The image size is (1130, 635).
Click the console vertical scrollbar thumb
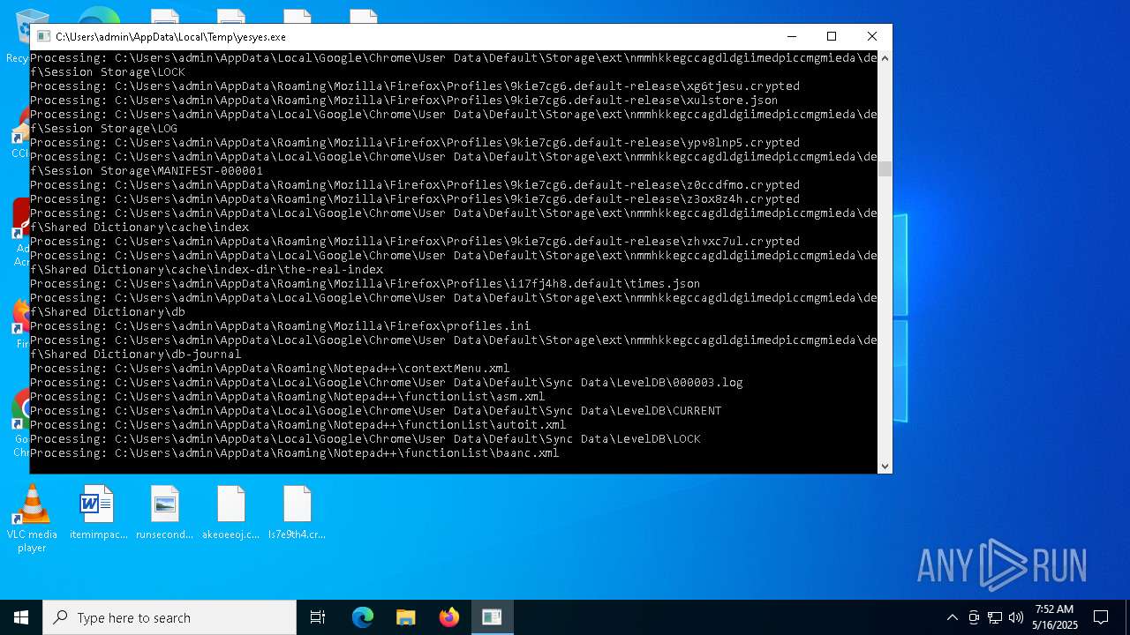[885, 168]
